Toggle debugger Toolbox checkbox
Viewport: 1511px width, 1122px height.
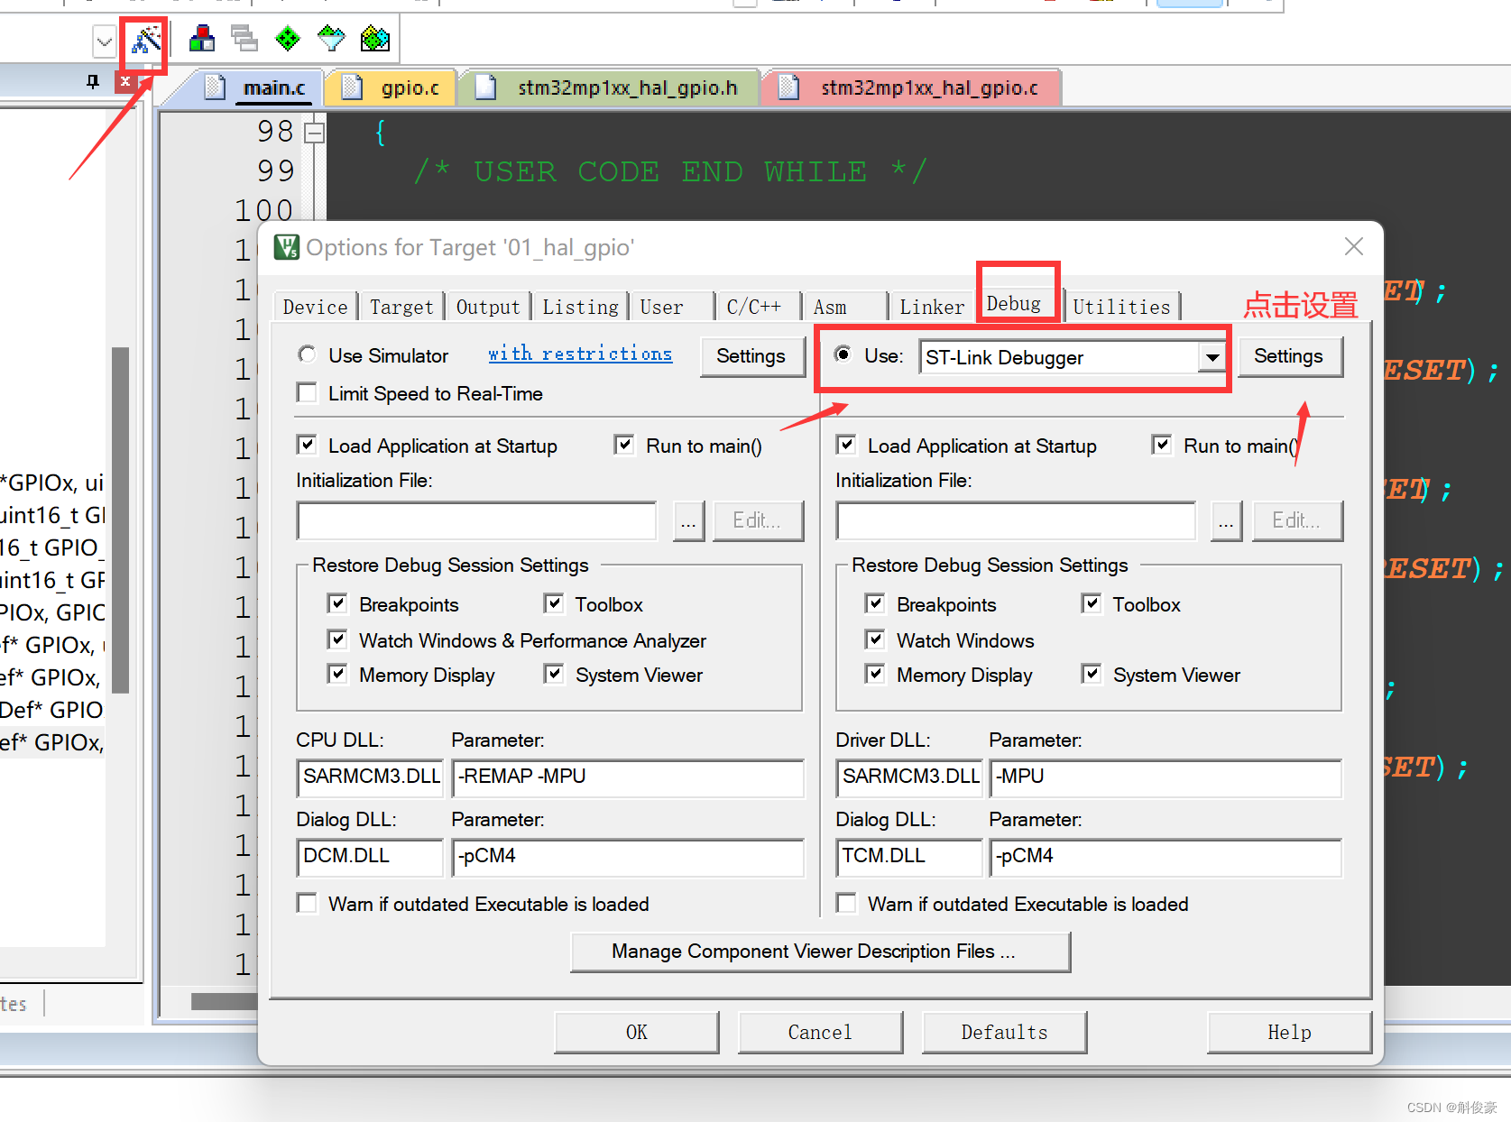coord(1092,603)
